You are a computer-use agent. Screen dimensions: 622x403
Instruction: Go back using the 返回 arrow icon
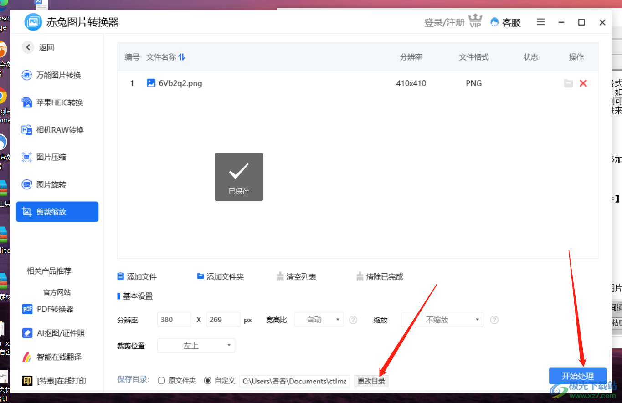28,47
